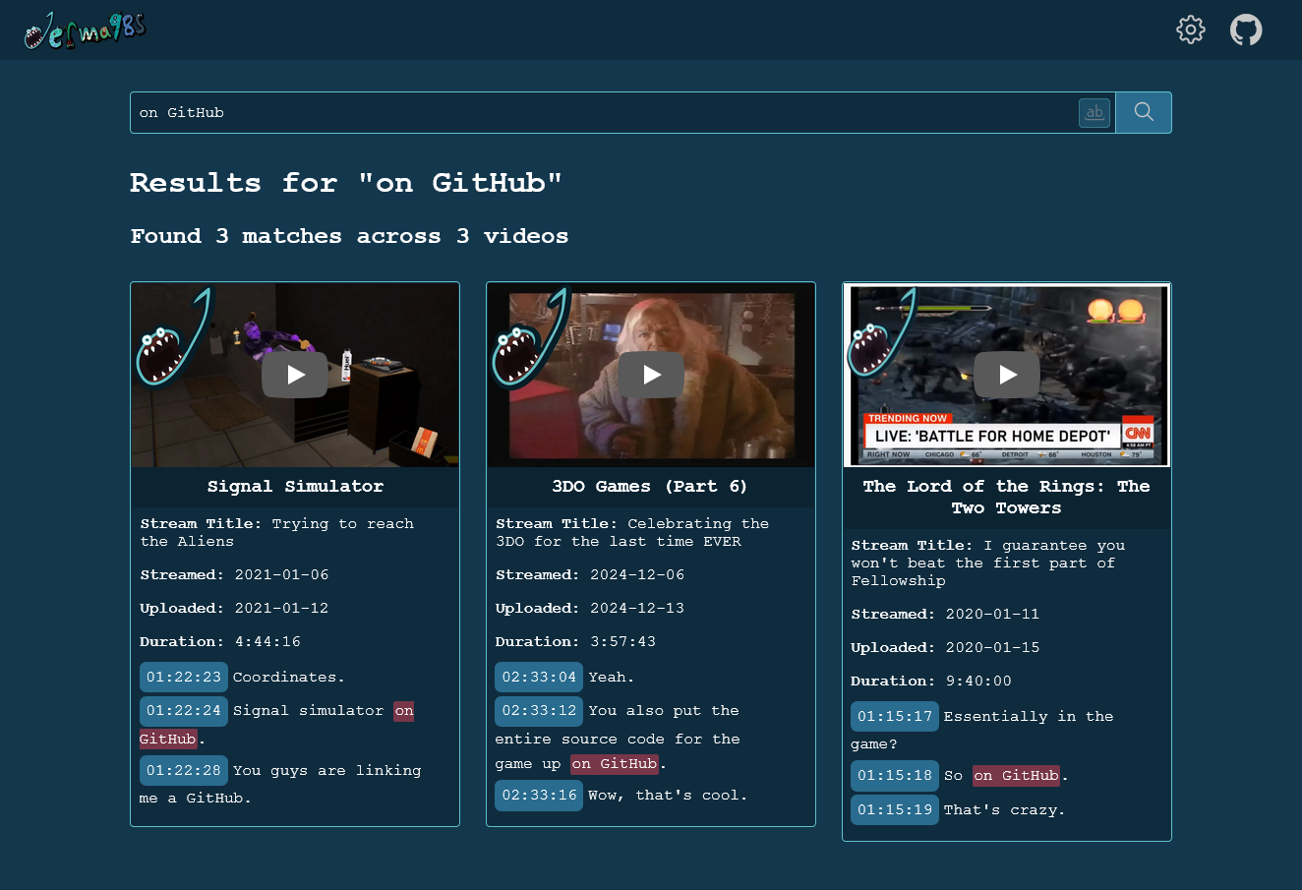Open timestamp 01:22:24 'Signal simulator on GitHub'
Screen dimensions: 1302x890
tap(183, 710)
